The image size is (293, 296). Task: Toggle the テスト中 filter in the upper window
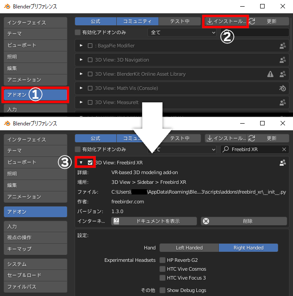click(180, 21)
